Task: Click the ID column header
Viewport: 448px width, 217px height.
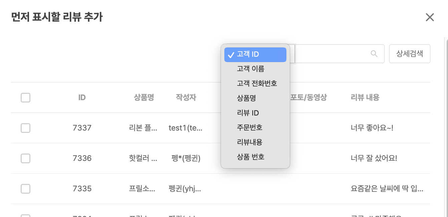Action: click(82, 98)
